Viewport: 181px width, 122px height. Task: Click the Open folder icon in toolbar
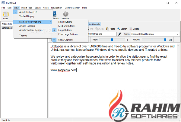pyautogui.click(x=6, y=14)
